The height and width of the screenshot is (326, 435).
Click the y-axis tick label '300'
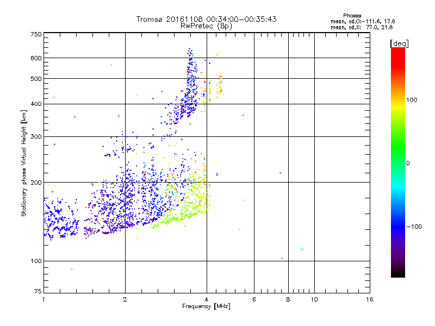tap(36, 137)
